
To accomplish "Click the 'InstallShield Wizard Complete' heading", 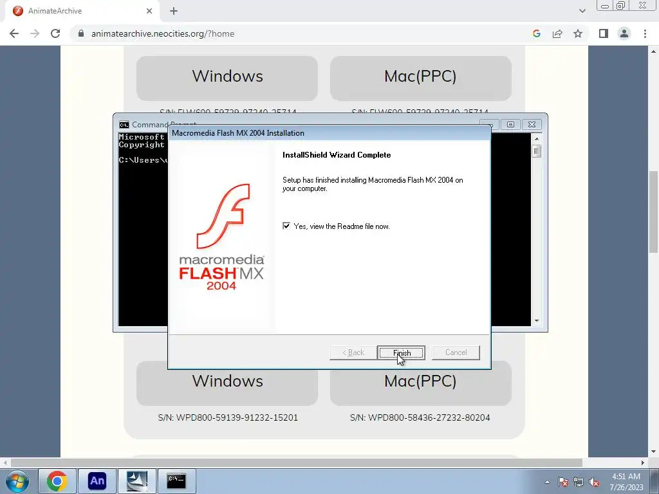I will tap(337, 155).
